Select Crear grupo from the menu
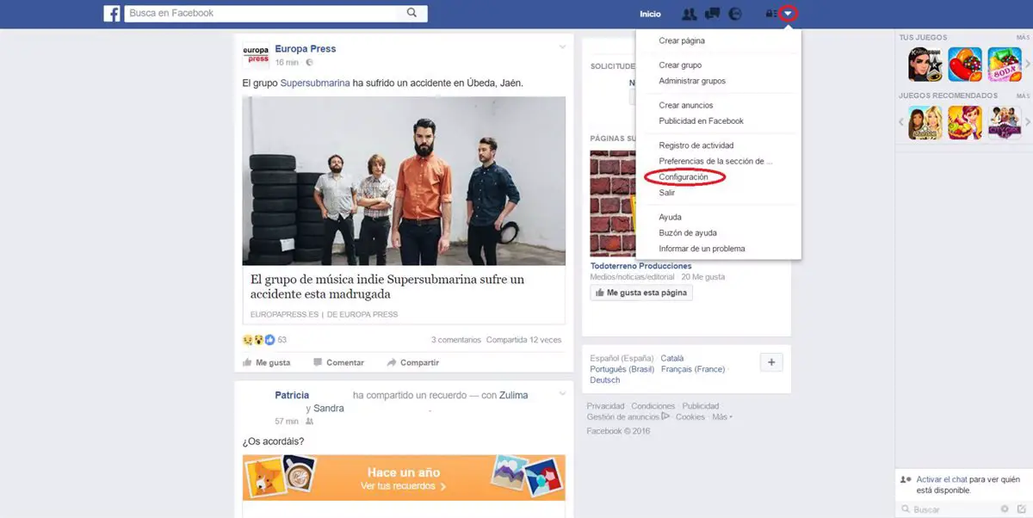 [x=680, y=65]
